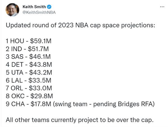
Task: Click the Keith Smith display name
Action: click(34, 7)
